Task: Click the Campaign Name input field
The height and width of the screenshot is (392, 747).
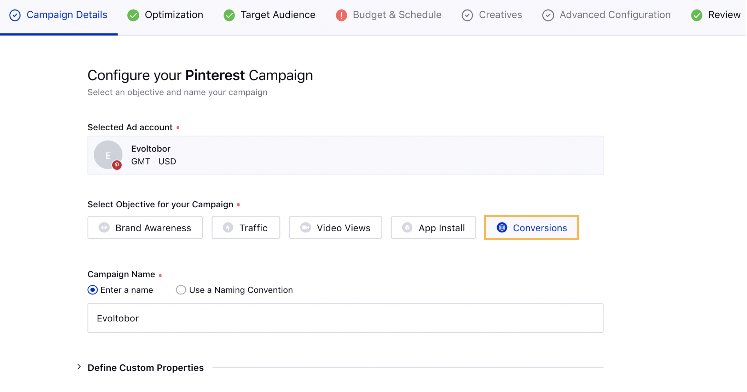Action: coord(345,318)
